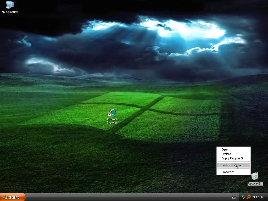Click the Recycle Bin label text
Viewport: 268px width, 201px height.
(255, 183)
